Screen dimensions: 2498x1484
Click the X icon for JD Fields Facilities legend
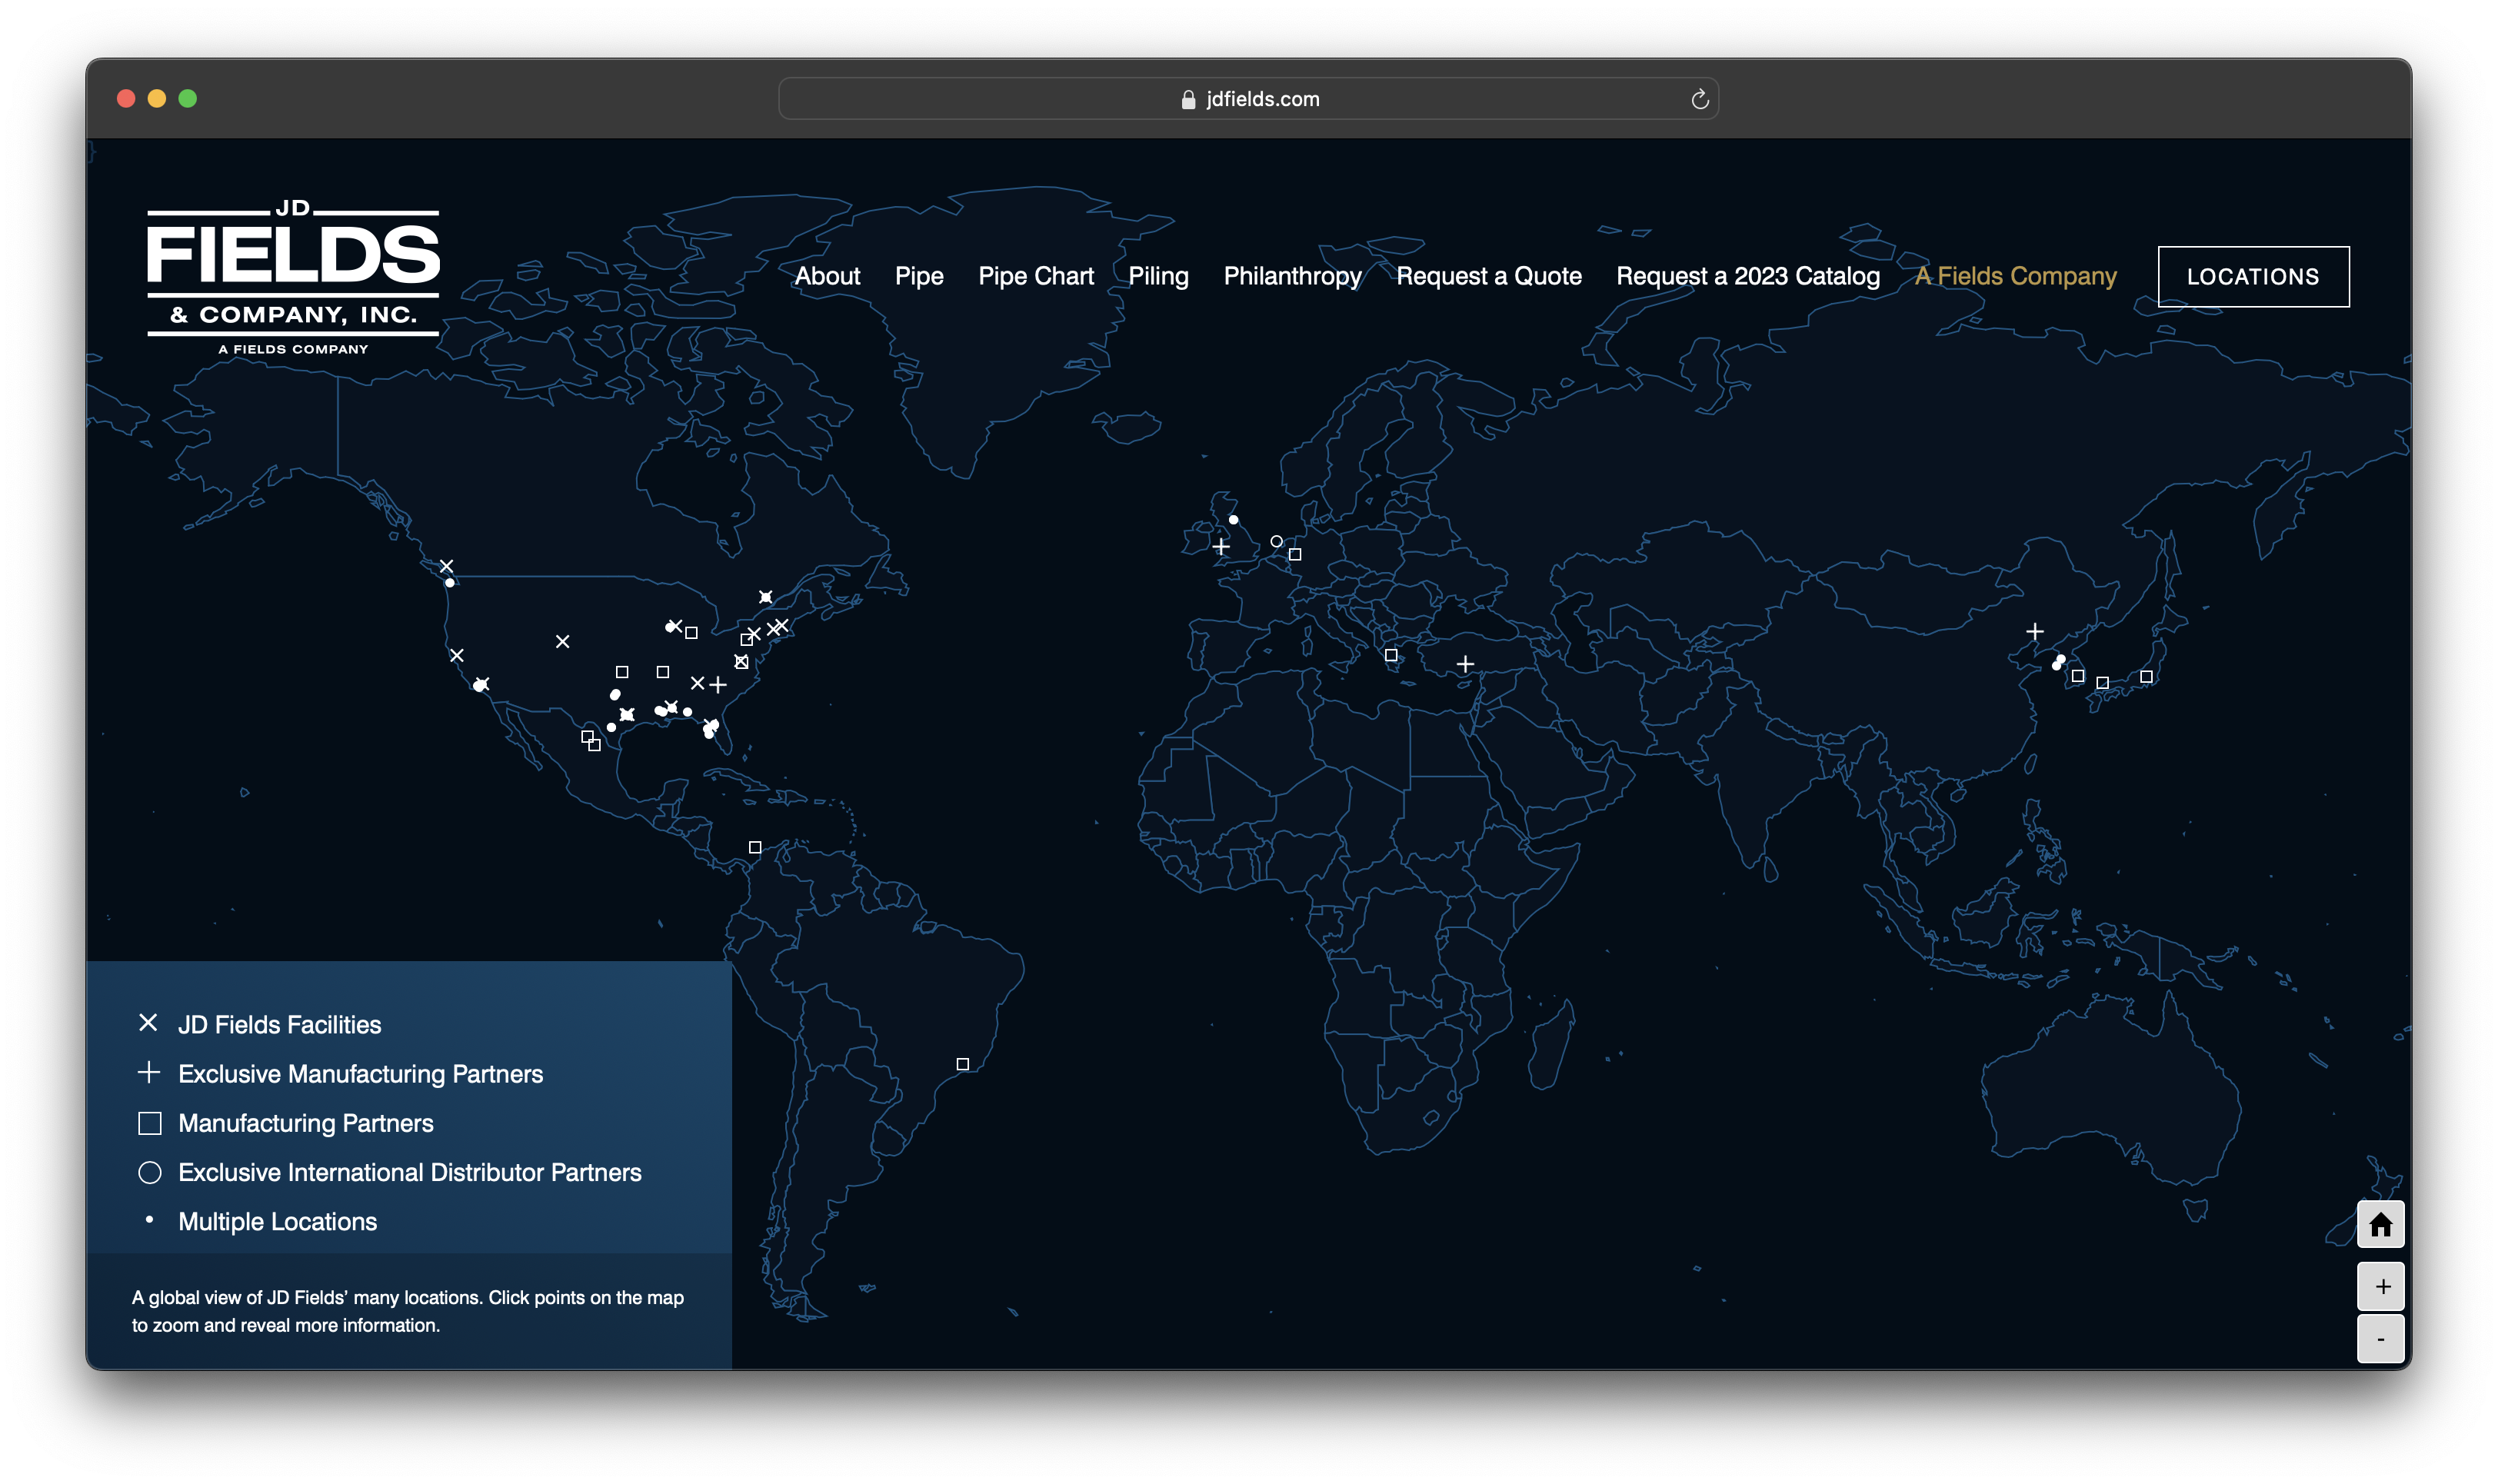(148, 1022)
